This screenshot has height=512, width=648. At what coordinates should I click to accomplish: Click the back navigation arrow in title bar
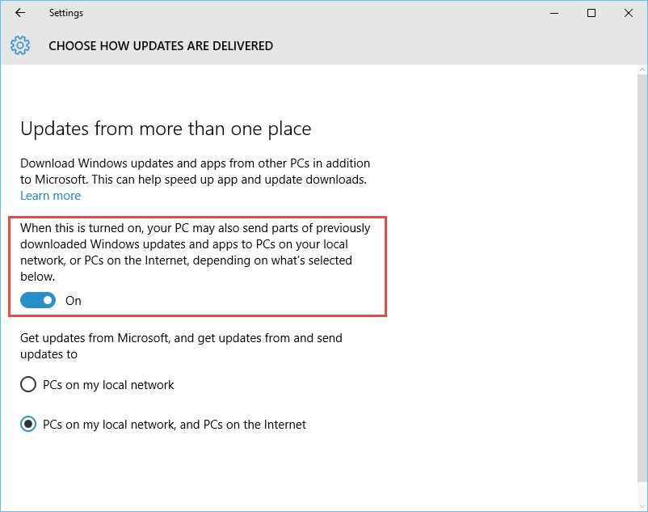(19, 12)
